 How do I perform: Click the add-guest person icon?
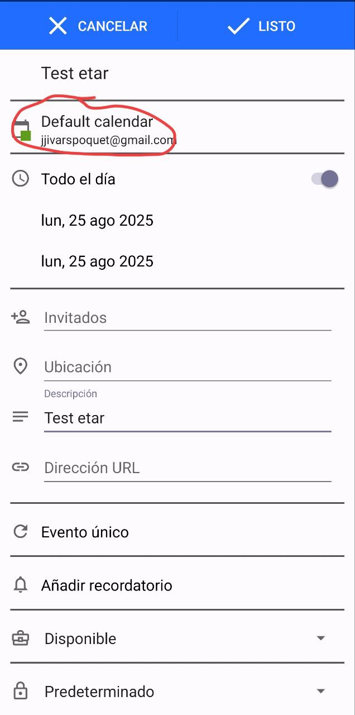click(x=21, y=317)
